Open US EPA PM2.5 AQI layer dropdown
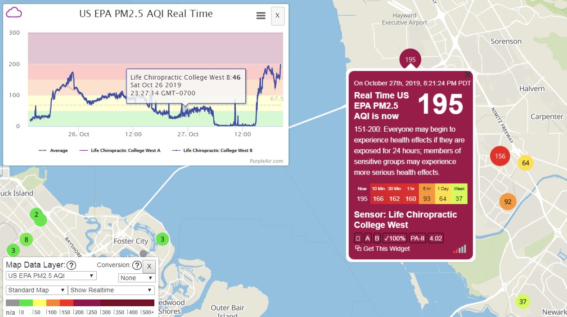 pyautogui.click(x=51, y=276)
